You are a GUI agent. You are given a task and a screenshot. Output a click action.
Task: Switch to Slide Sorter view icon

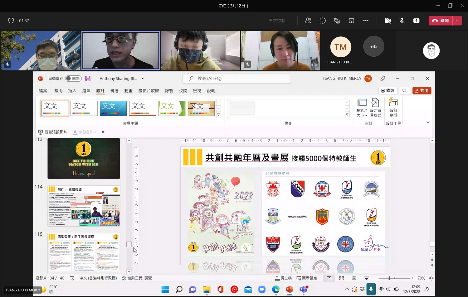[341, 278]
